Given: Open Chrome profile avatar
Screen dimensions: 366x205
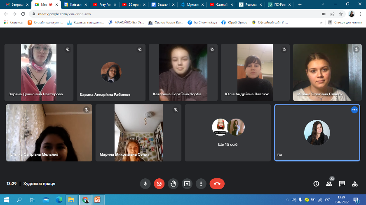Looking at the screenshot, I should 352,14.
